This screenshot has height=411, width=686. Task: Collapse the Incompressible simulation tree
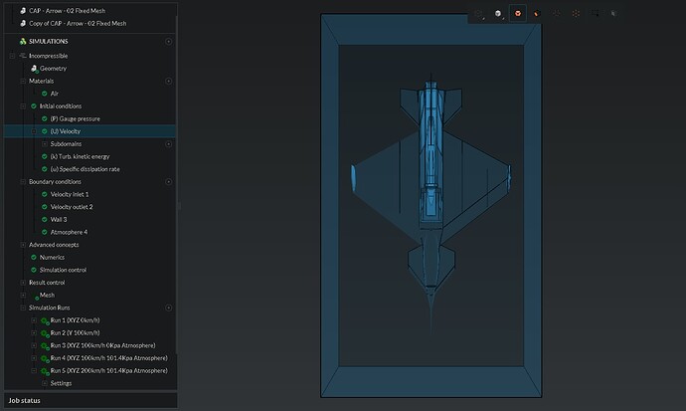12,56
